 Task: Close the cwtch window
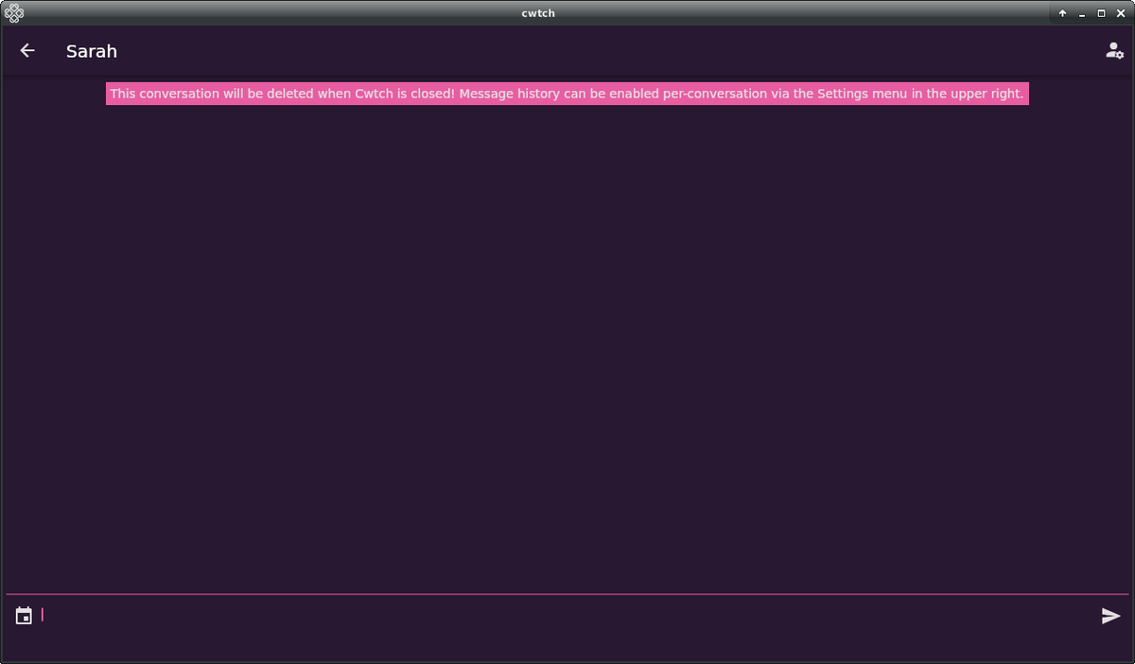pyautogui.click(x=1121, y=13)
